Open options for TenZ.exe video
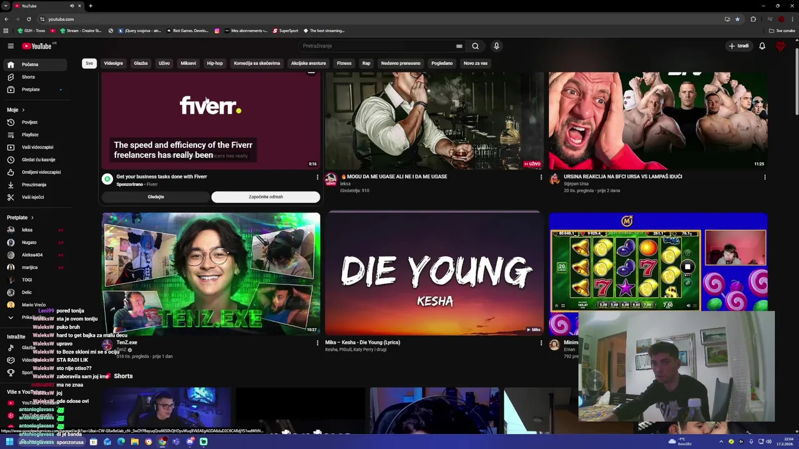The width and height of the screenshot is (799, 449). [x=317, y=343]
